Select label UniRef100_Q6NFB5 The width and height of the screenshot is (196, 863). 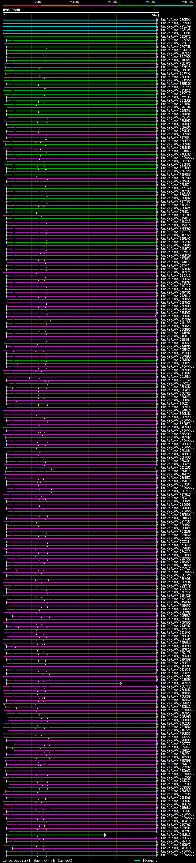point(175,791)
